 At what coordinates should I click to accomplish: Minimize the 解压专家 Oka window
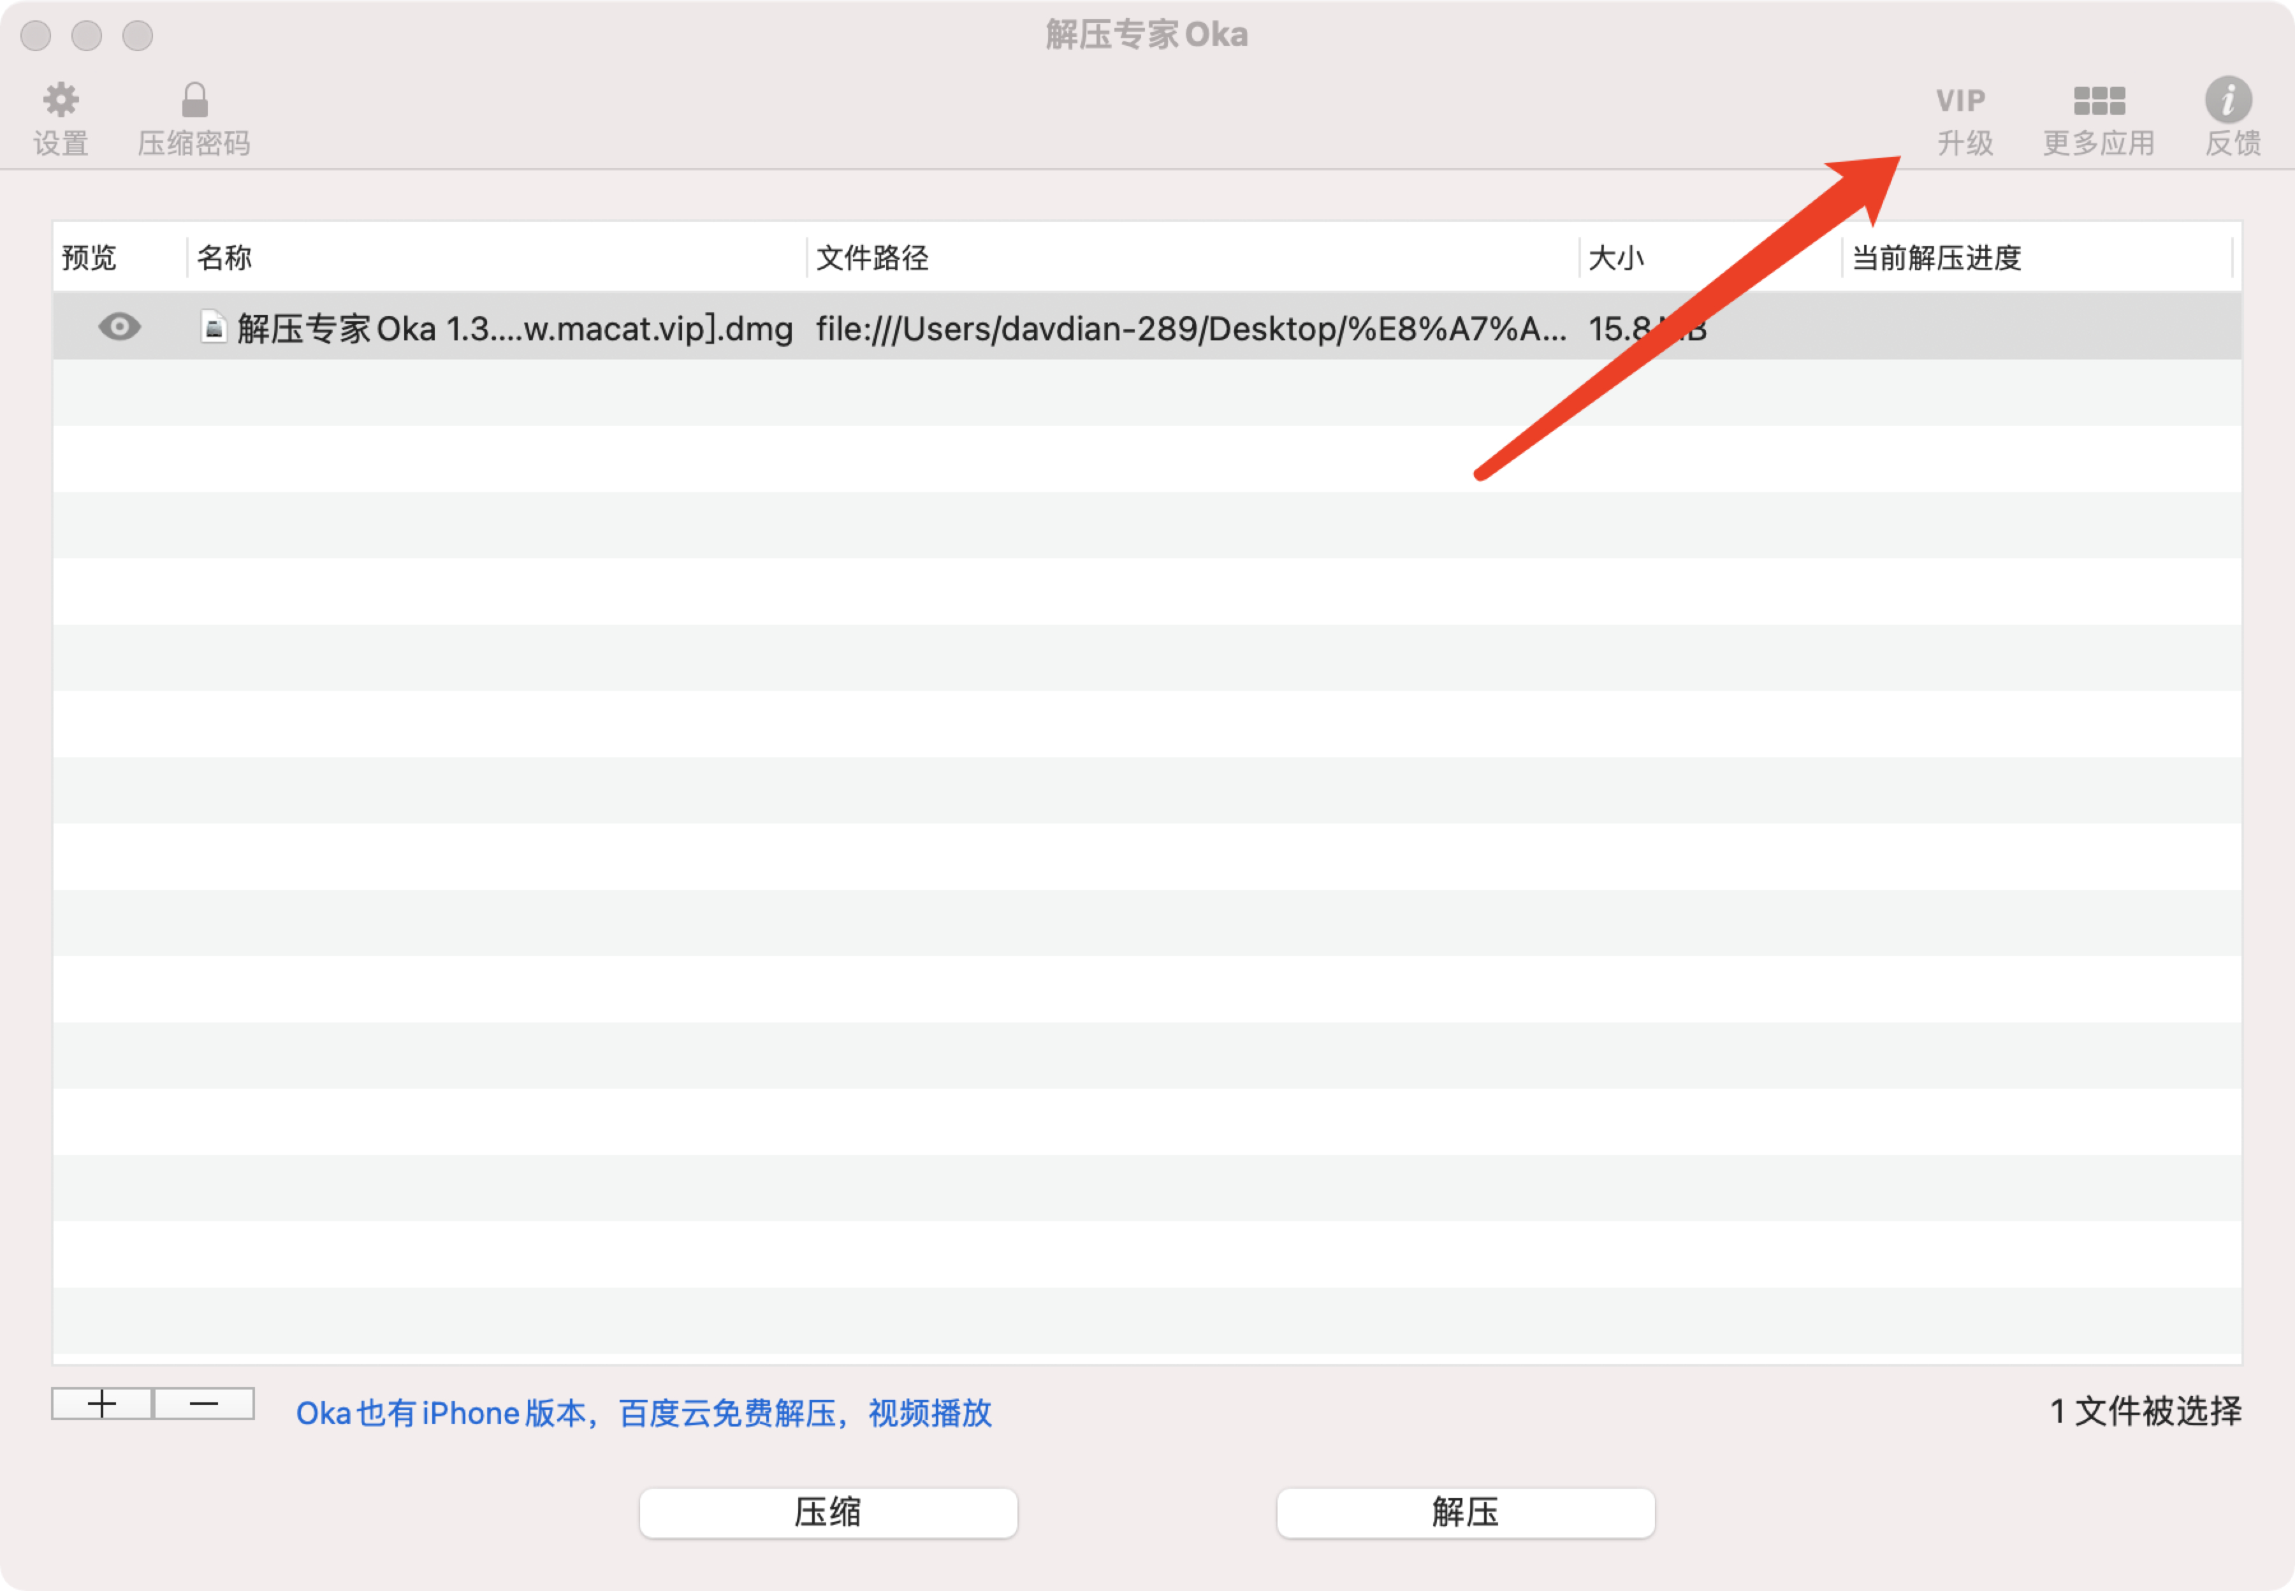tap(87, 35)
